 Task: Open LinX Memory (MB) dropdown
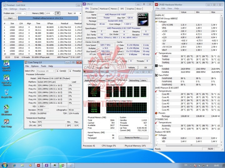[x=53, y=13]
